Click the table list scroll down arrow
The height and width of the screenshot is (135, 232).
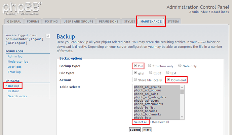click(x=182, y=117)
